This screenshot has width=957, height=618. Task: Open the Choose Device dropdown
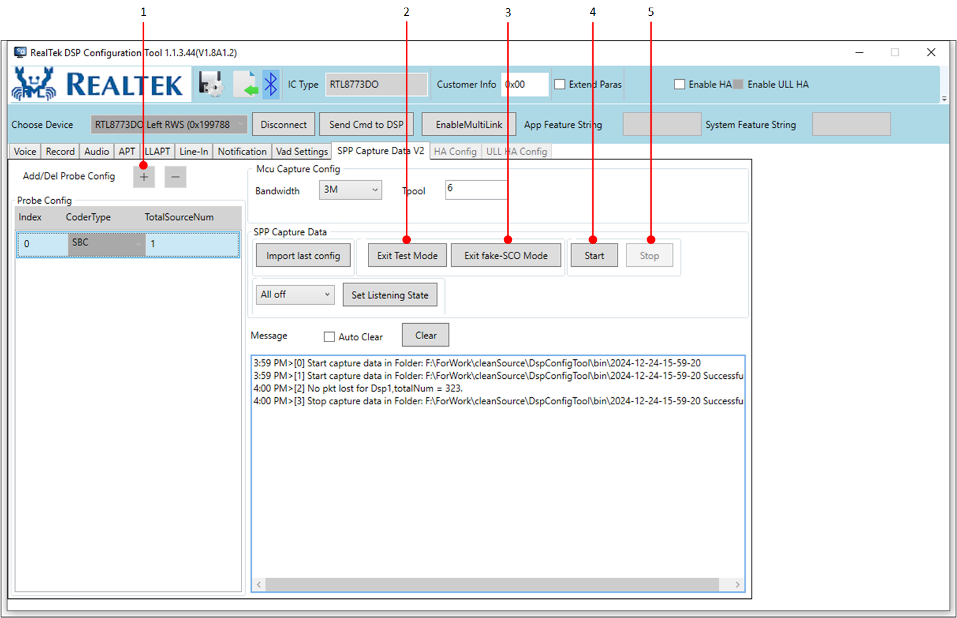[169, 125]
